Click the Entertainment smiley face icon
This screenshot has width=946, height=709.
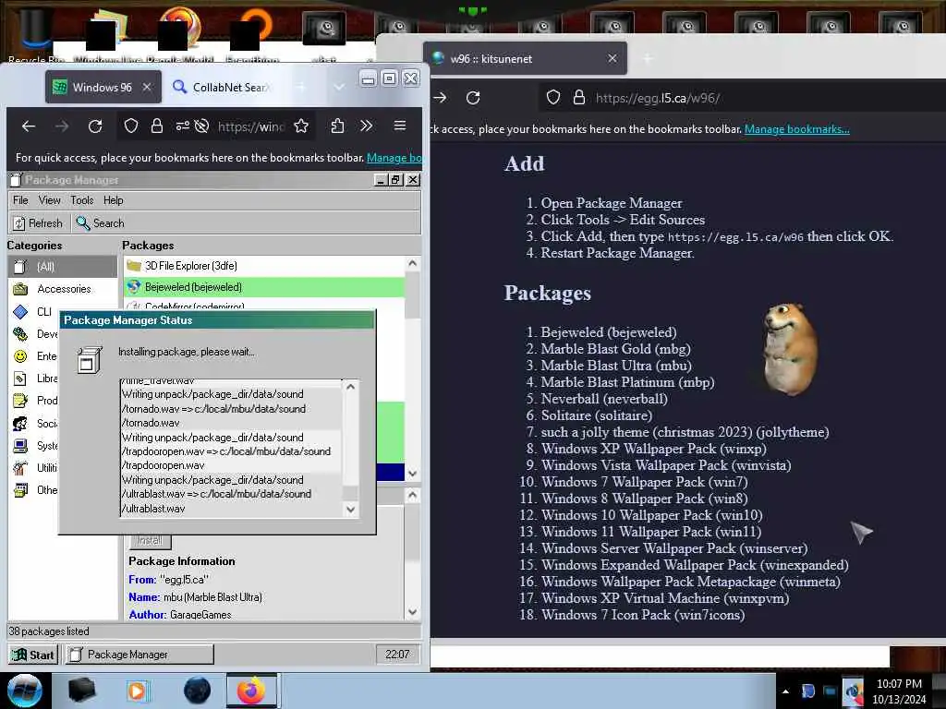pyautogui.click(x=20, y=356)
